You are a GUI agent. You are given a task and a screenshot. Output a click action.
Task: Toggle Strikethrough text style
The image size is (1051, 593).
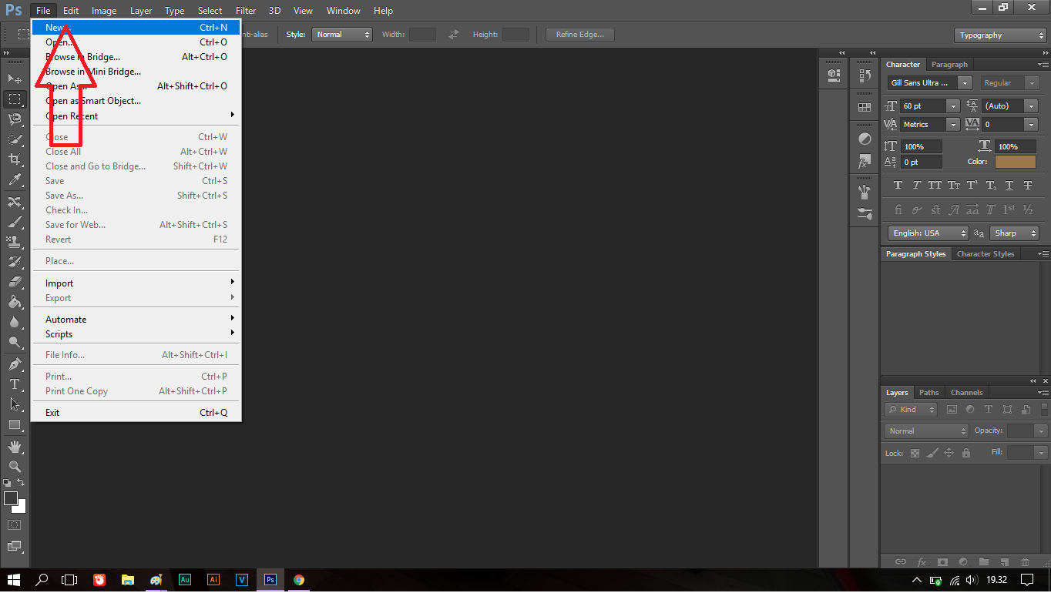pyautogui.click(x=1028, y=186)
